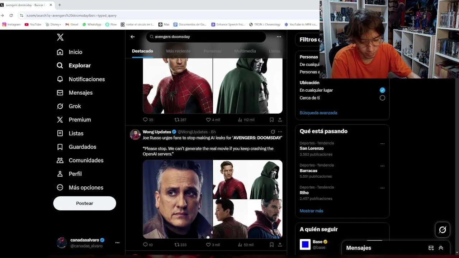The width and height of the screenshot is (459, 258).
Task: Open the Wong Updates account name
Action: (x=157, y=132)
